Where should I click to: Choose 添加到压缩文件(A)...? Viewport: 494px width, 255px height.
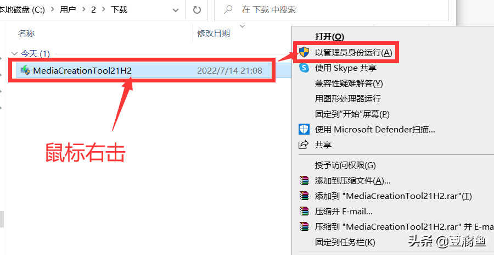(x=353, y=180)
